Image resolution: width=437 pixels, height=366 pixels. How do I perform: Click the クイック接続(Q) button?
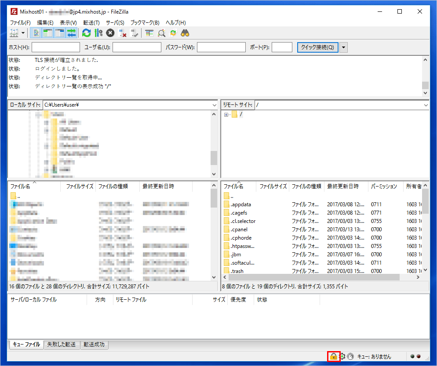coord(317,47)
